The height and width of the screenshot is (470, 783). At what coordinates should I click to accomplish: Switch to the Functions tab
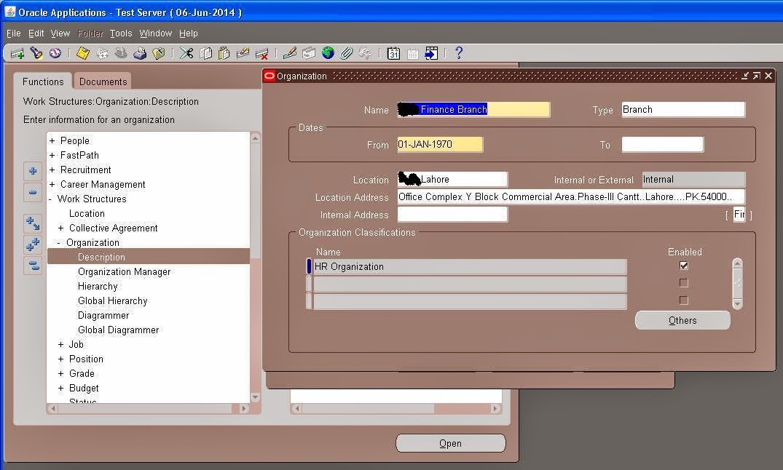(x=43, y=81)
